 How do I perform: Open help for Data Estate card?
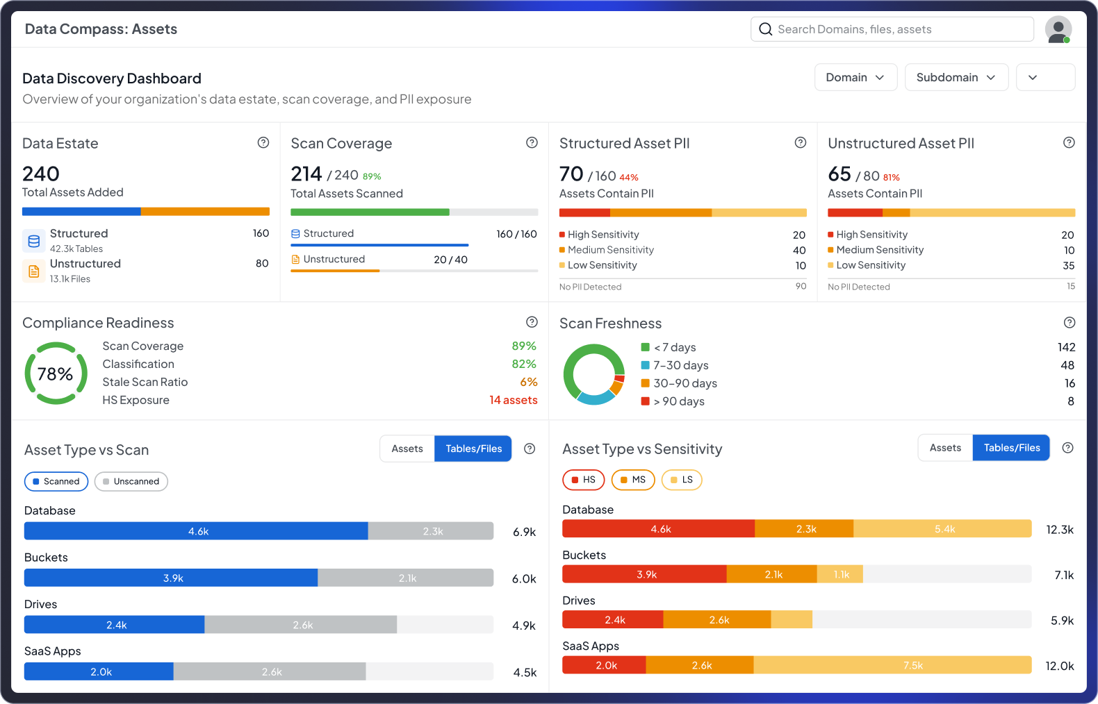tap(263, 142)
